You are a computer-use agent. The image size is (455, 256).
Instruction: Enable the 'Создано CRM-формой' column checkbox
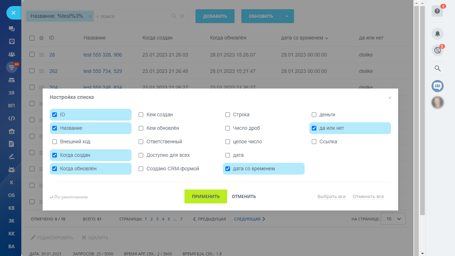[141, 169]
